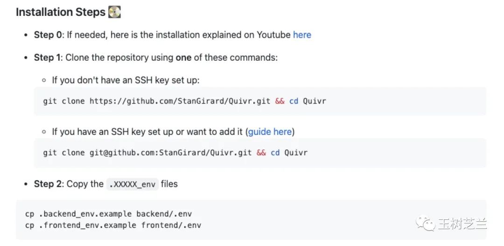
Task: Click the blue 'cd' in HTTPS command
Action: 294,101
